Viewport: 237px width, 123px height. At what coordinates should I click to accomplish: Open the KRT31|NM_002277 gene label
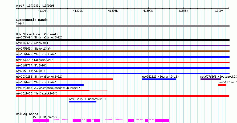(45, 117)
